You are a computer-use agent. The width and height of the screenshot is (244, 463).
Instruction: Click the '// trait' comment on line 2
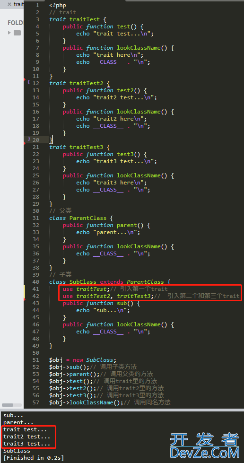click(62, 12)
